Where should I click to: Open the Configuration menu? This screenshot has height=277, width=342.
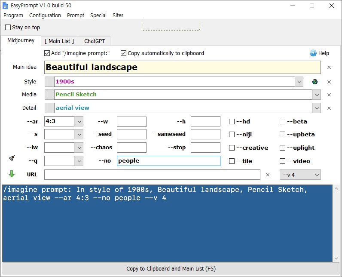click(x=45, y=15)
